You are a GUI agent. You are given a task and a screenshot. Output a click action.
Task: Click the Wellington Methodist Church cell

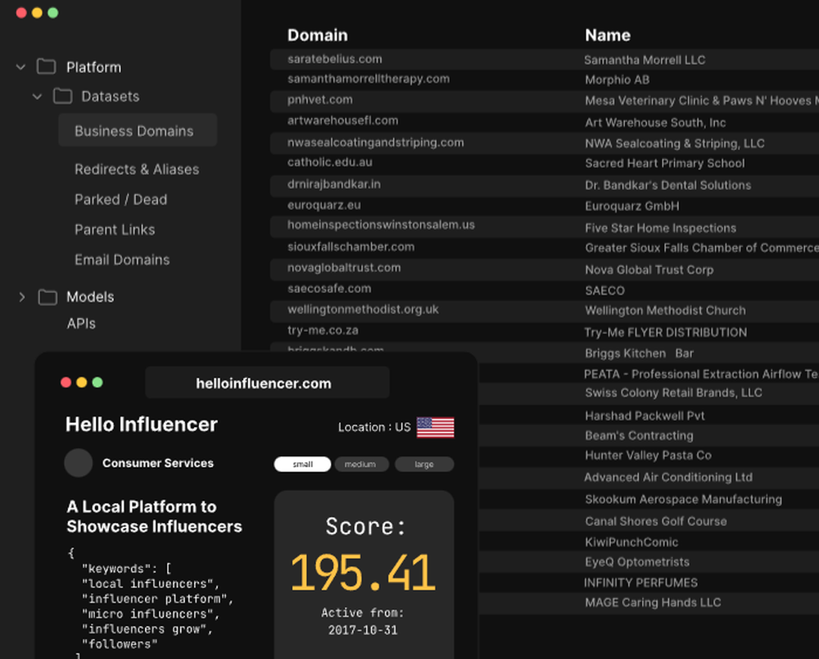tap(665, 311)
